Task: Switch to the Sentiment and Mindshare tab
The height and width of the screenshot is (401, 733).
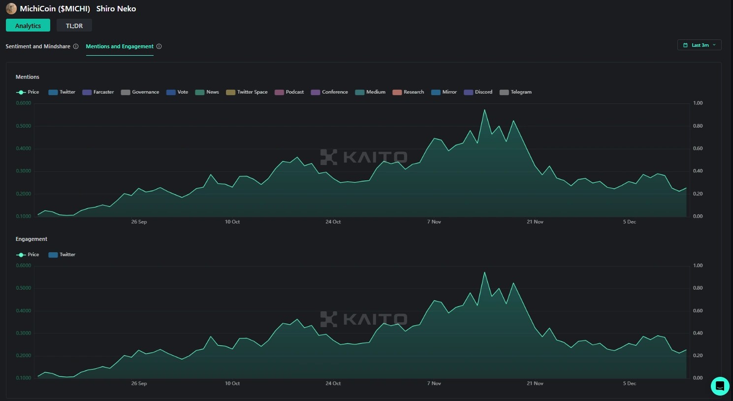Action: click(x=38, y=46)
